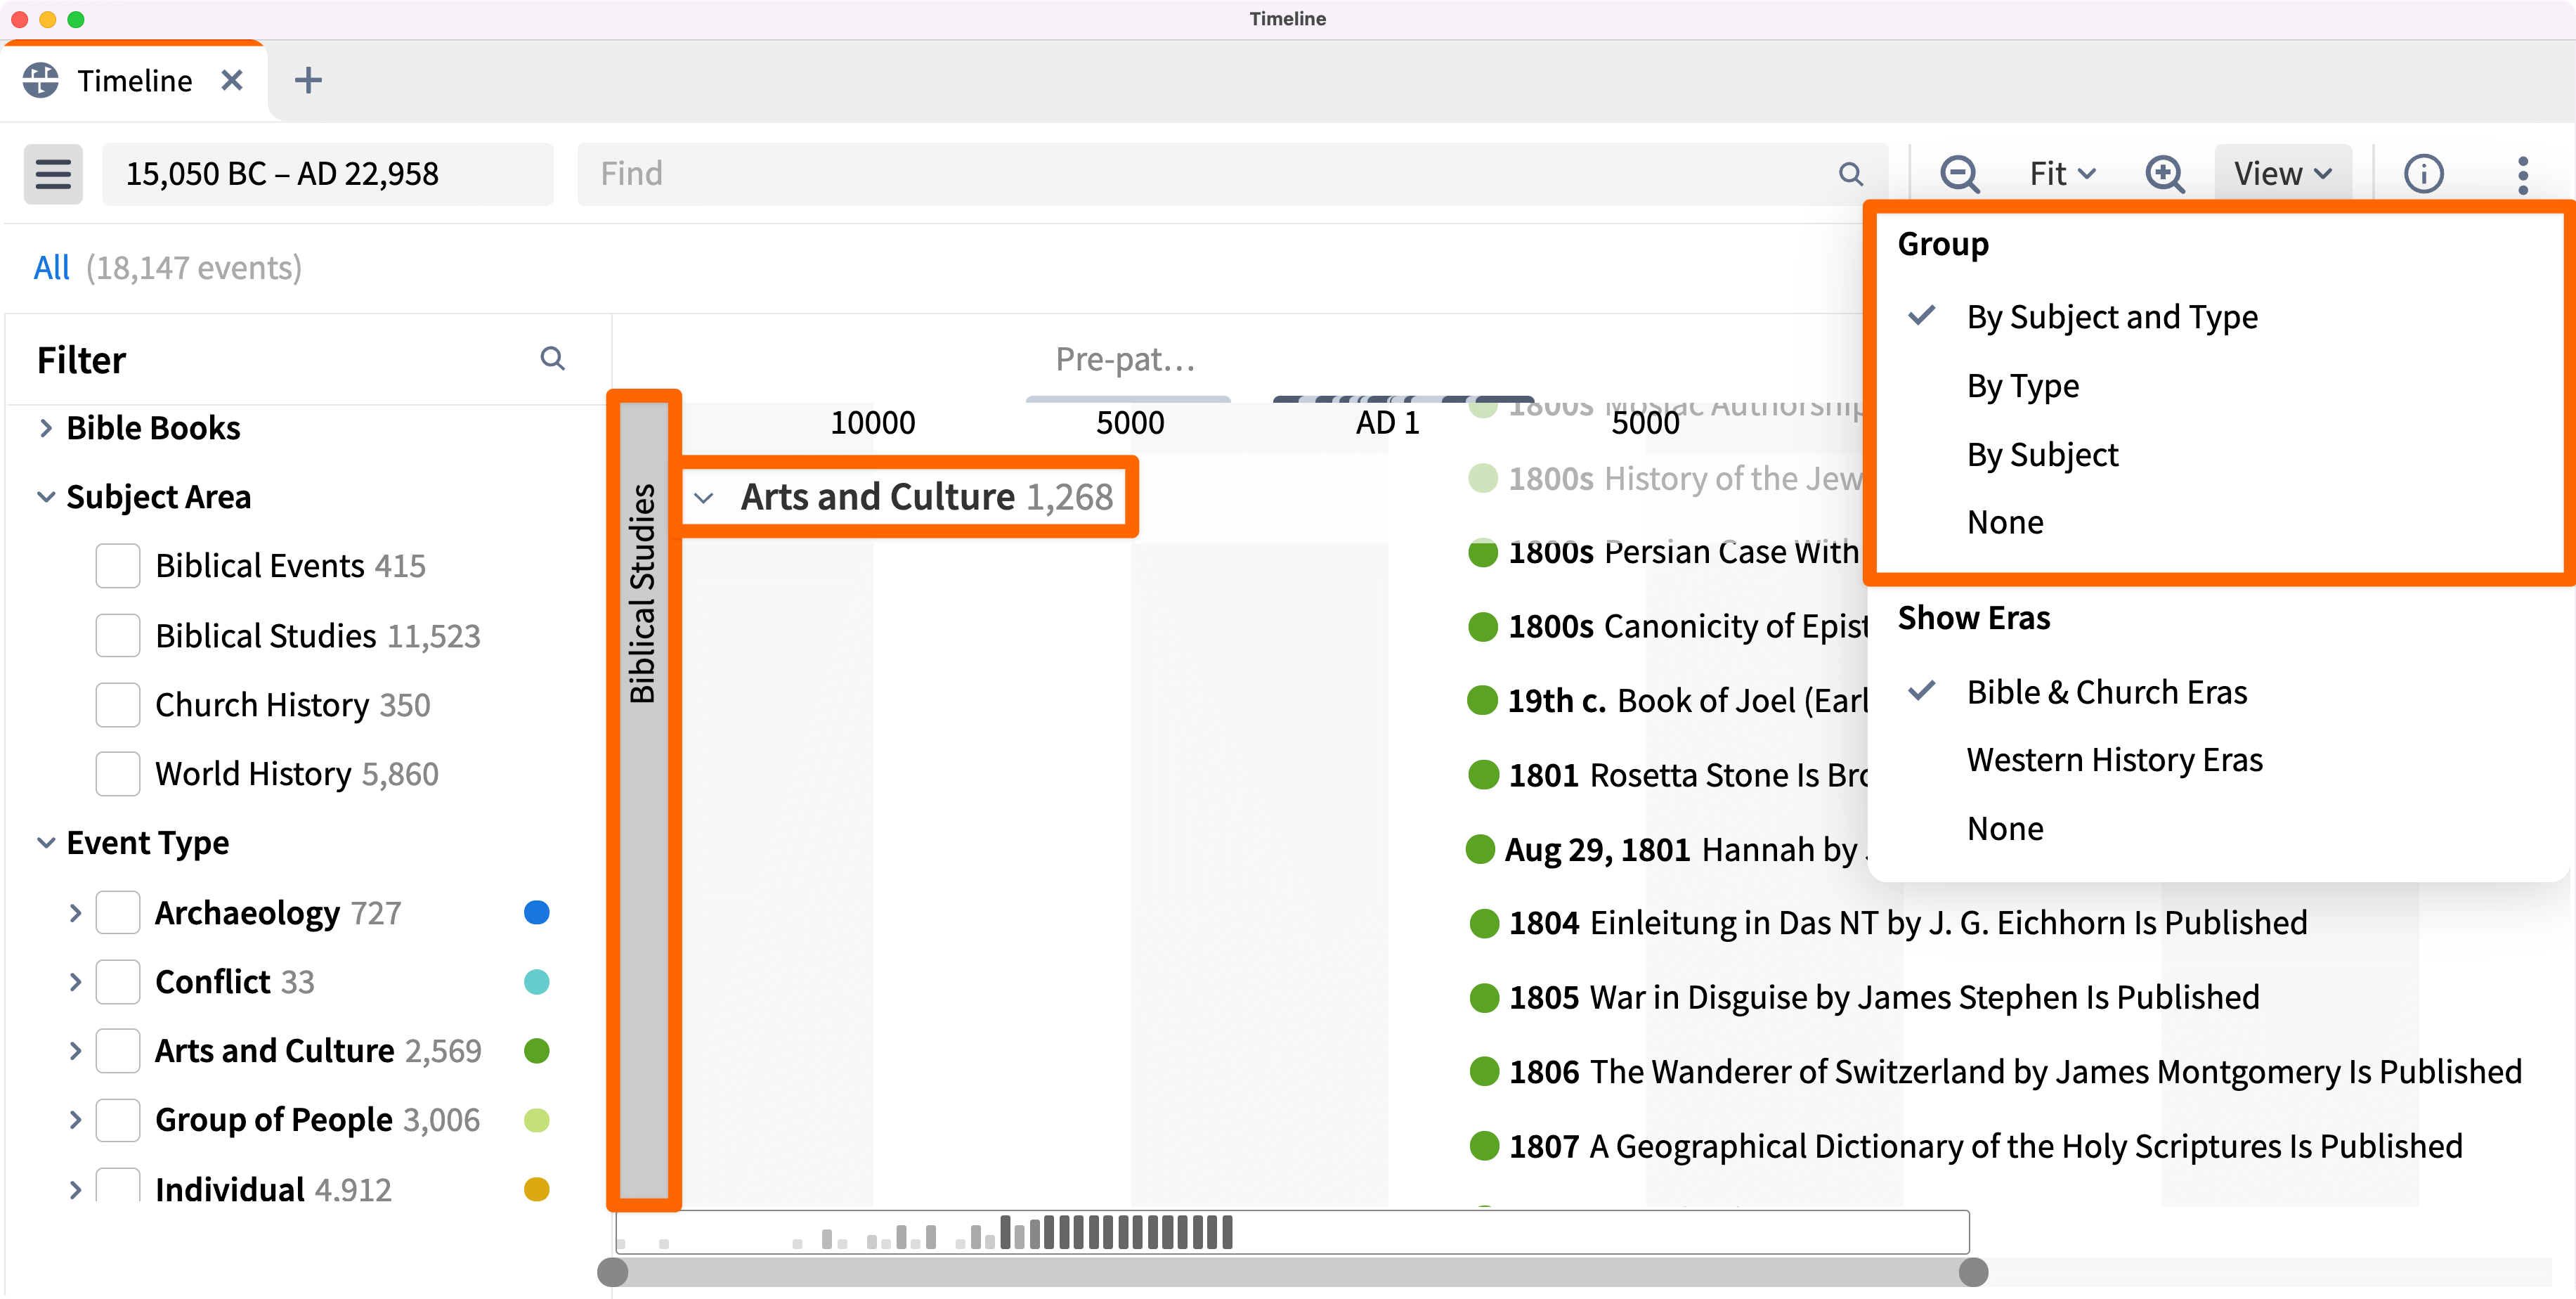Open 1805 War in Disguise event
Viewport: 2576px width, 1299px height.
tap(1884, 997)
